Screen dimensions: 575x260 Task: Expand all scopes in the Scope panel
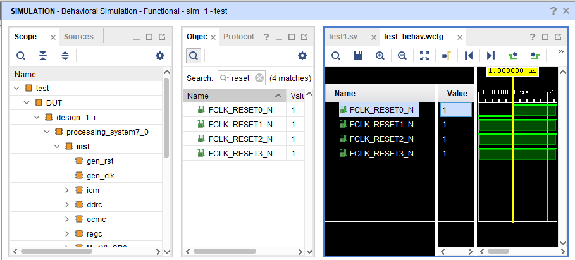pyautogui.click(x=65, y=56)
